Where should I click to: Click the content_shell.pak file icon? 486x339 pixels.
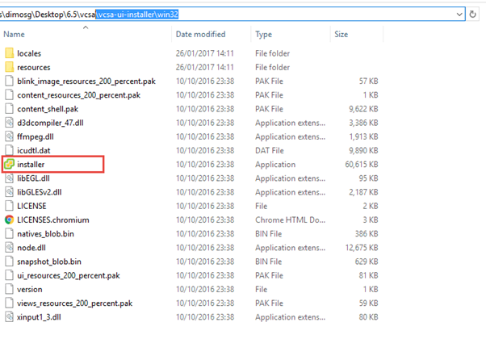coord(10,109)
